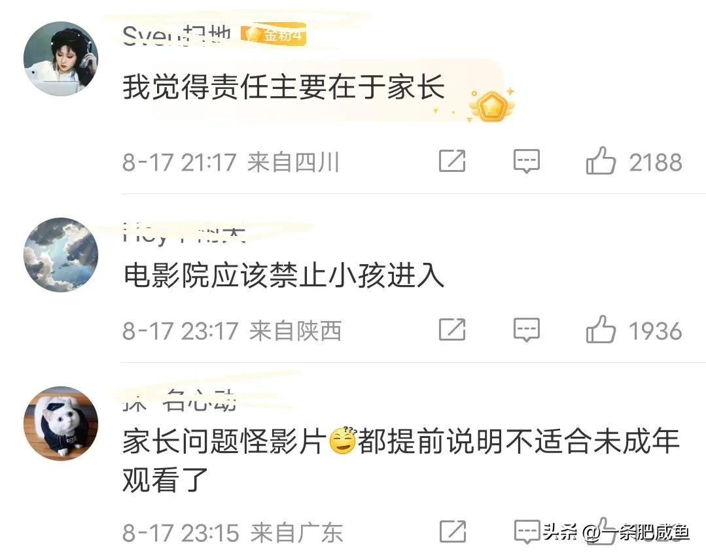Share the 广东 comment with the forward icon
This screenshot has width=706, height=557.
[x=452, y=532]
